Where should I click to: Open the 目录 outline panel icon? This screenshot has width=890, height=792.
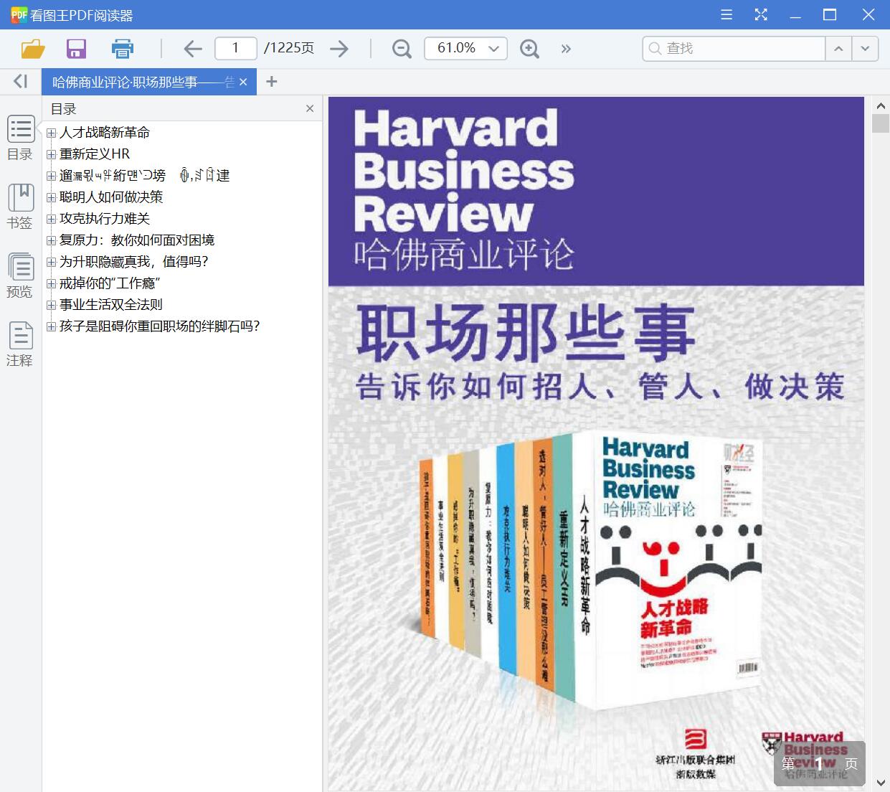tap(21, 138)
